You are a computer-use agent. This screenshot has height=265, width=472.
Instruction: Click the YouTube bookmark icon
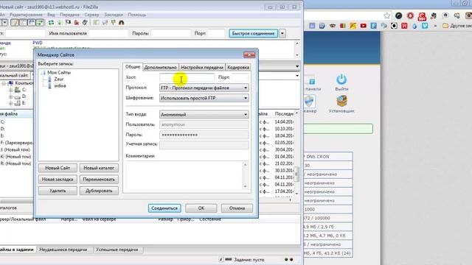(x=364, y=26)
